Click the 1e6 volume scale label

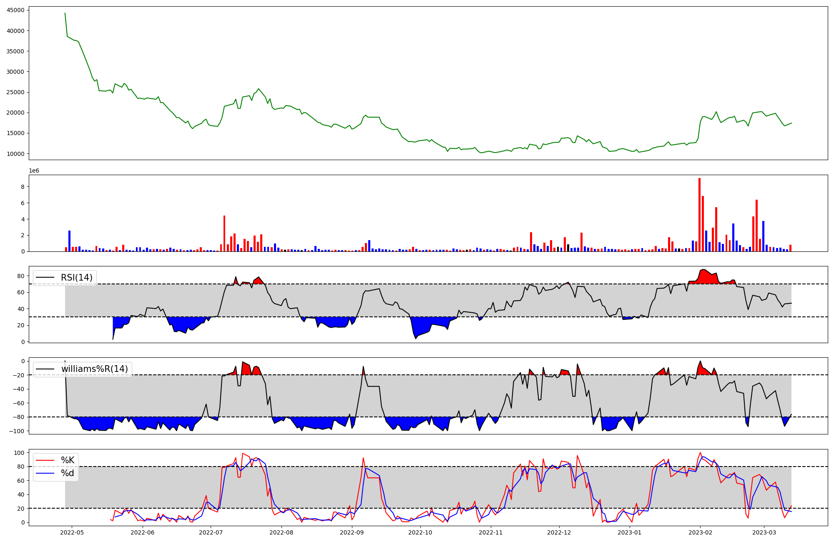[34, 171]
